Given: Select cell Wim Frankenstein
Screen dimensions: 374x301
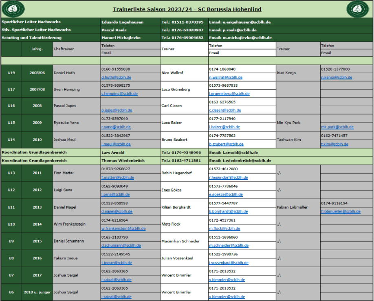Looking at the screenshot, I should (x=77, y=224).
